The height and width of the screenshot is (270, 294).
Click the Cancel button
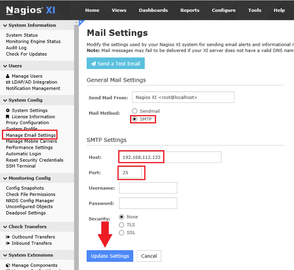(x=149, y=256)
